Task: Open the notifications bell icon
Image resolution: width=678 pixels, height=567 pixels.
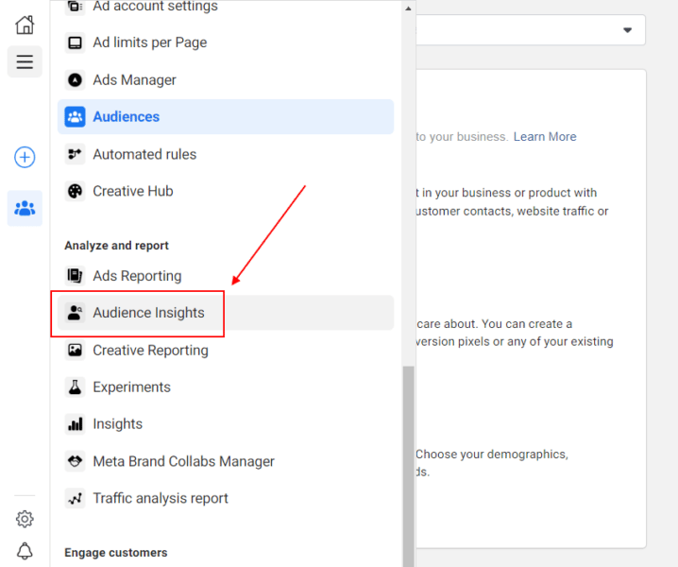Action: (25, 551)
